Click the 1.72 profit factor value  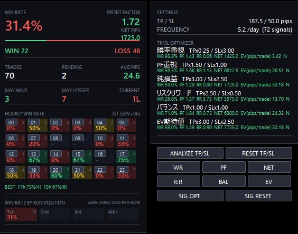(x=131, y=22)
